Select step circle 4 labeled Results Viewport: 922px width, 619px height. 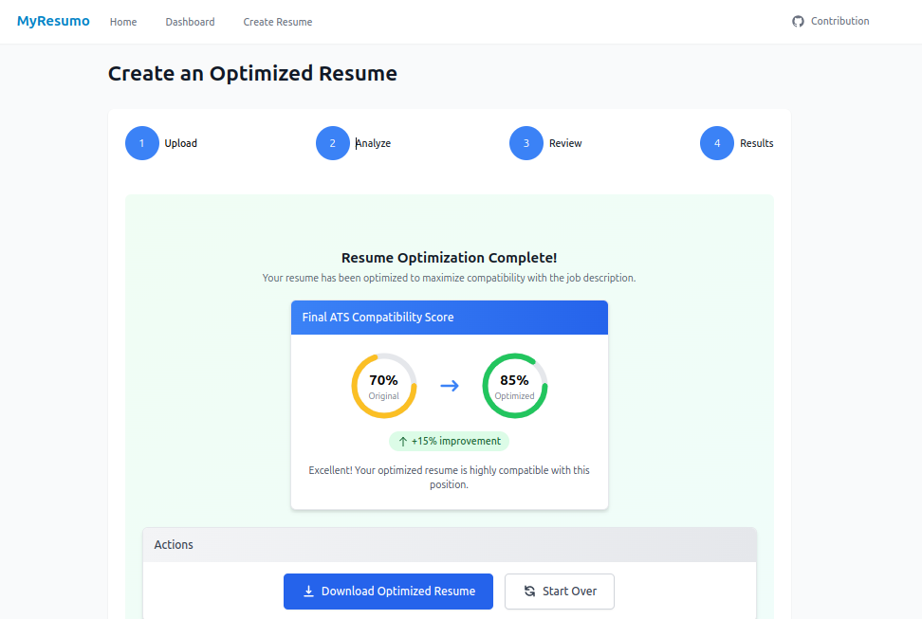click(717, 142)
